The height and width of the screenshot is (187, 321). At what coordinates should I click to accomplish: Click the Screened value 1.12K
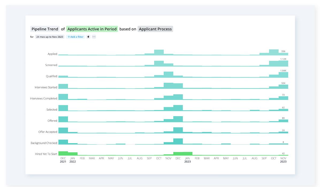pyautogui.click(x=283, y=59)
